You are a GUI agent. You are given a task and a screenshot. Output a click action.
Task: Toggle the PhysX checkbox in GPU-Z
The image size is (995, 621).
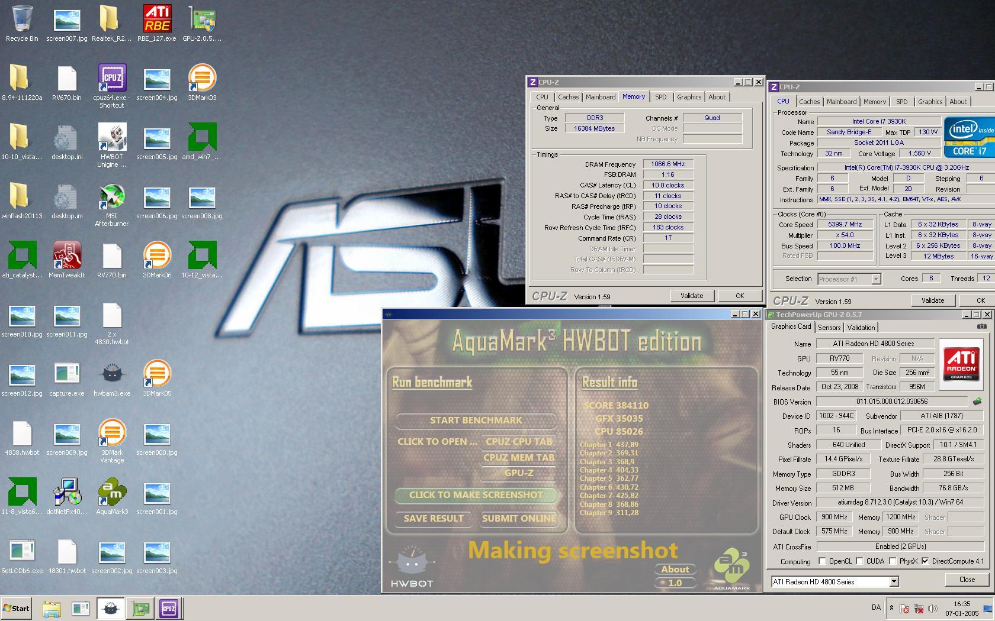point(893,561)
